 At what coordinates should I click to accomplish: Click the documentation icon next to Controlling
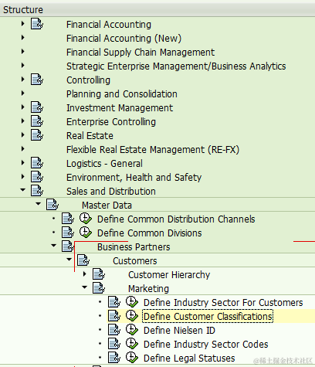(37, 80)
